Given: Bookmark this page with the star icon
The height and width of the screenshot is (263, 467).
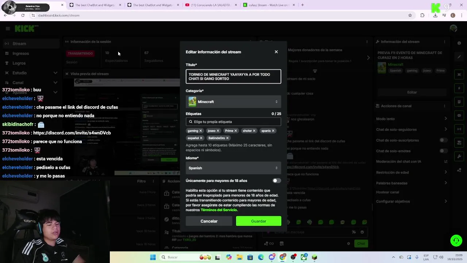Looking at the screenshot, I should coord(410,15).
